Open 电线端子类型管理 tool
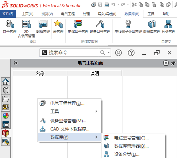The image size is (177, 158). click(x=128, y=27)
